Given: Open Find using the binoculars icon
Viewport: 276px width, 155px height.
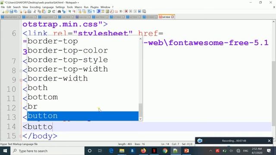Looking at the screenshot, I should [60, 12].
